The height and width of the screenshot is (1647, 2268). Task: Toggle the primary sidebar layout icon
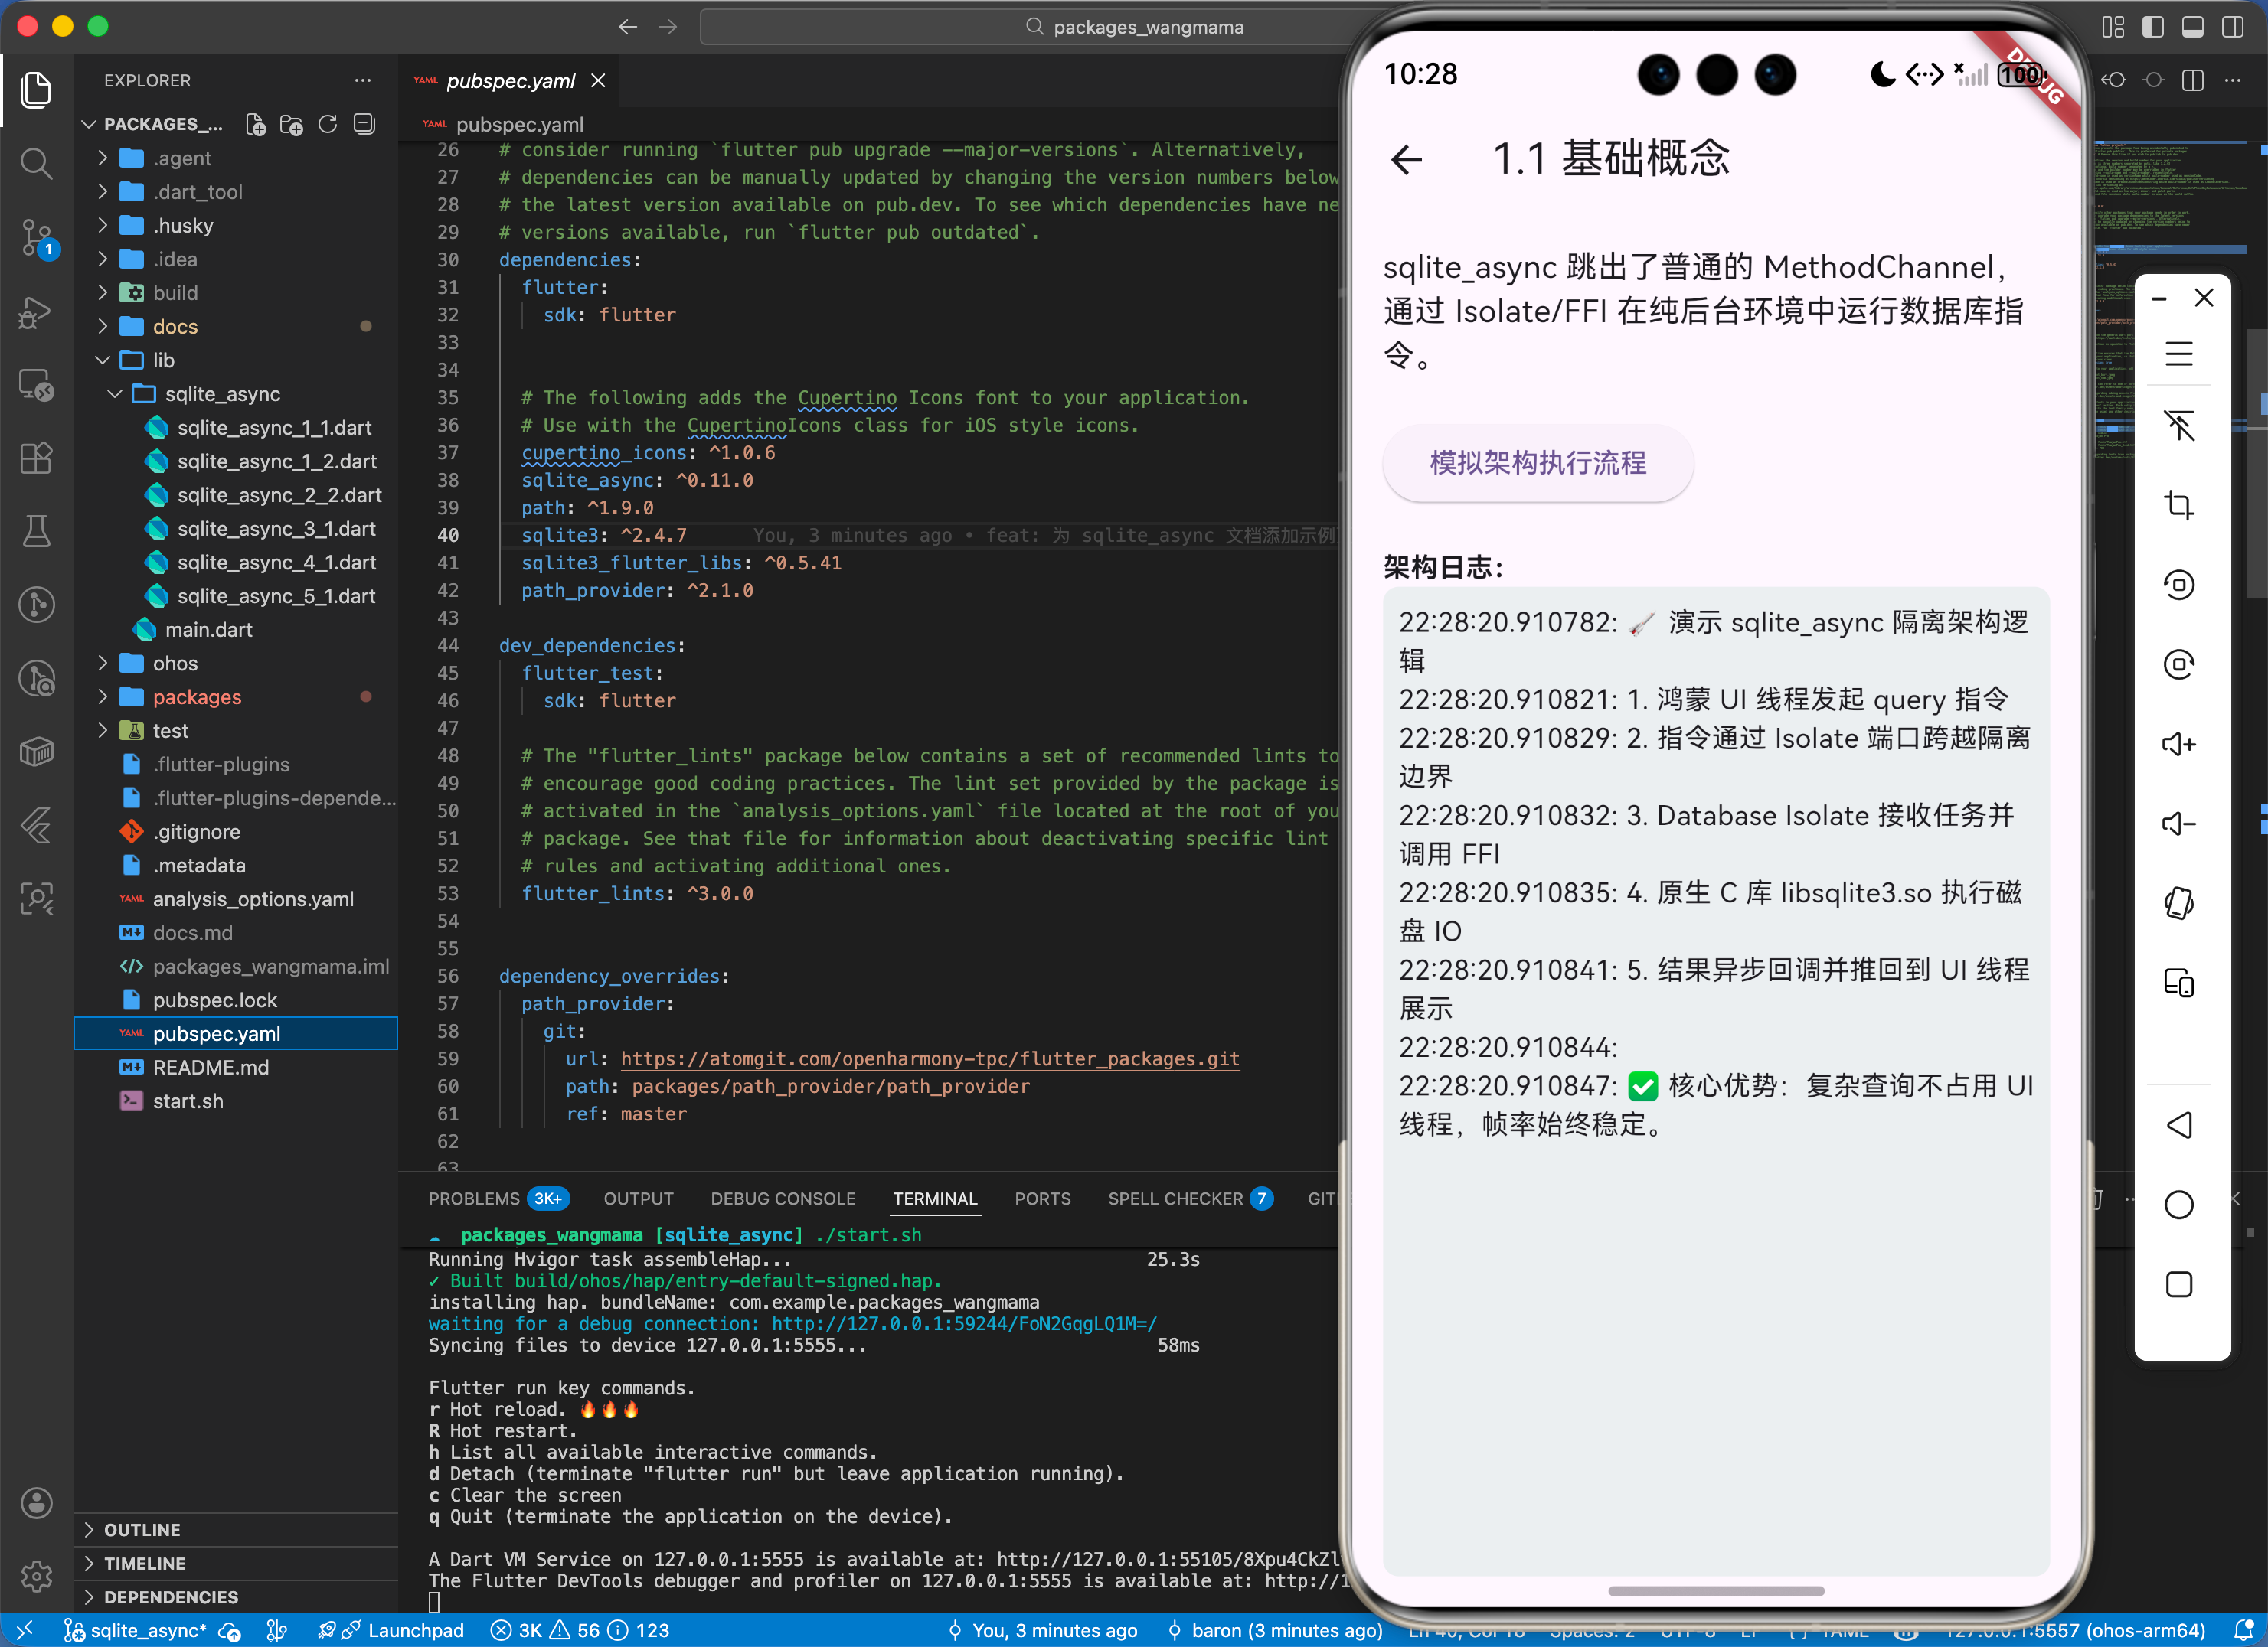(2153, 27)
